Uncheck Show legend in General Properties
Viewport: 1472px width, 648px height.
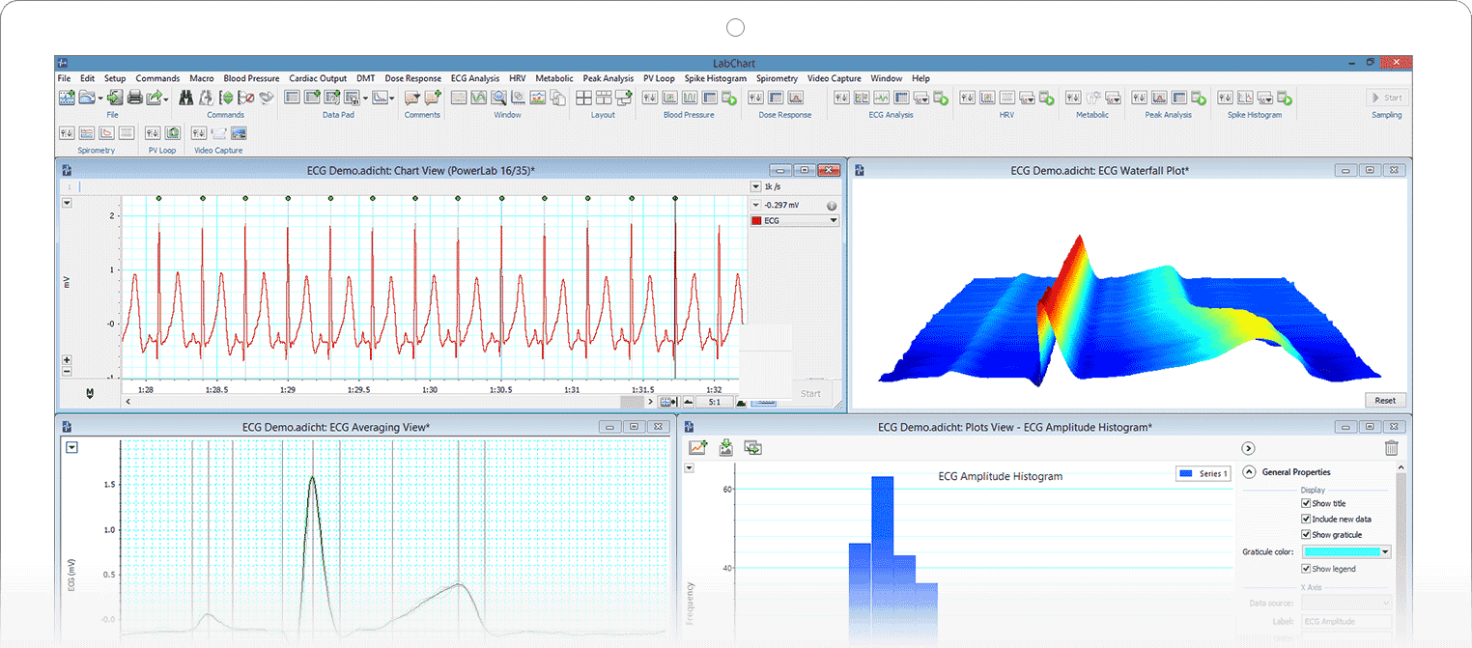[1306, 569]
